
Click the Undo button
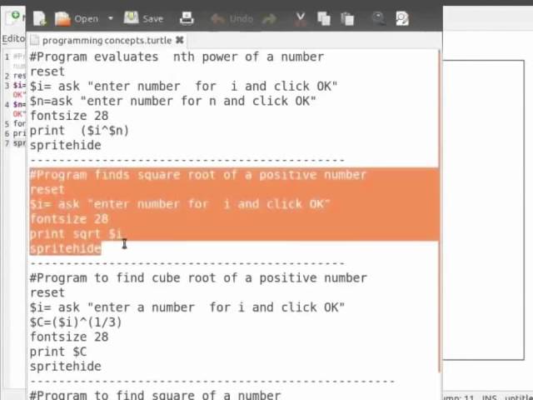[x=232, y=18]
